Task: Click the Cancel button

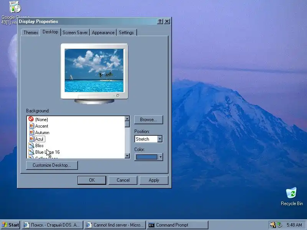Action: pos(123,180)
